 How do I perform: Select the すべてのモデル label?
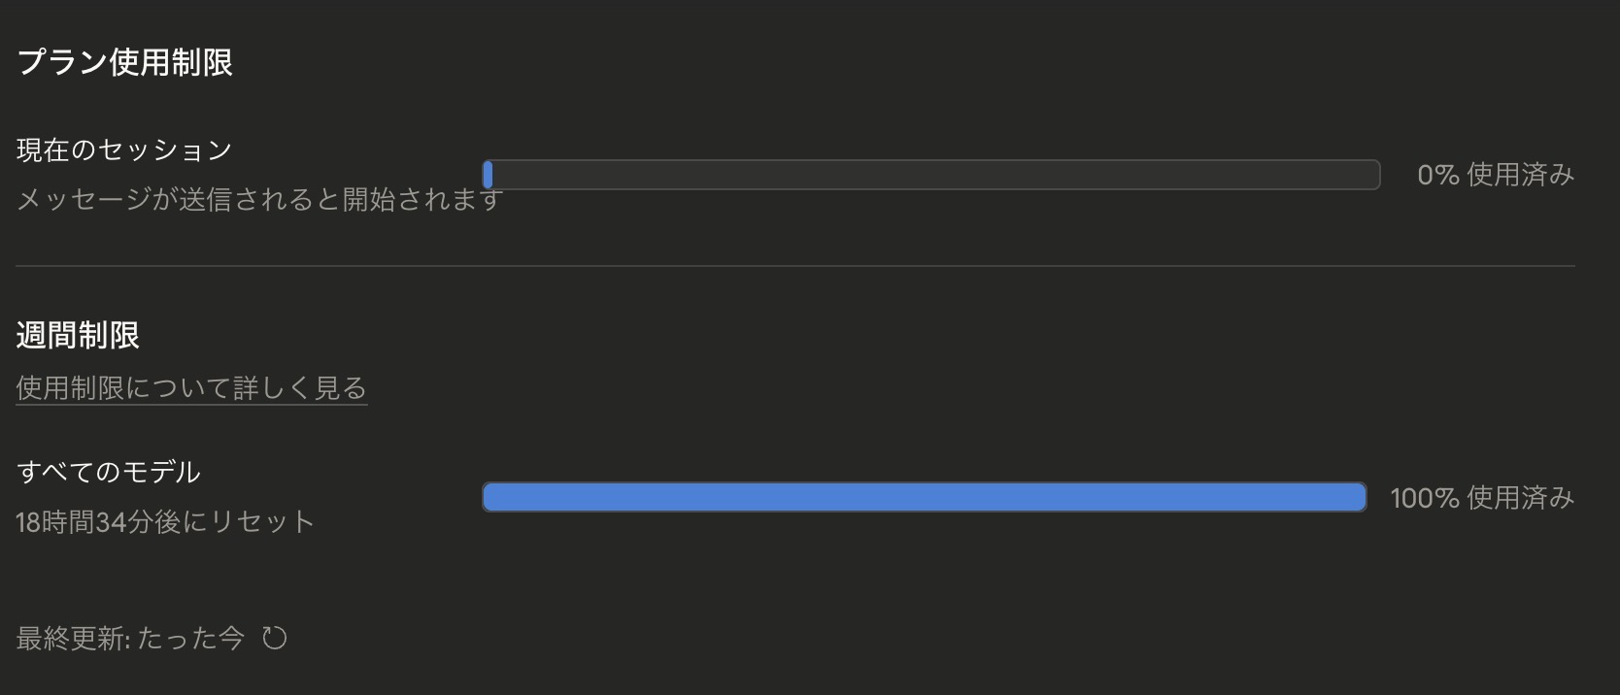coord(109,472)
